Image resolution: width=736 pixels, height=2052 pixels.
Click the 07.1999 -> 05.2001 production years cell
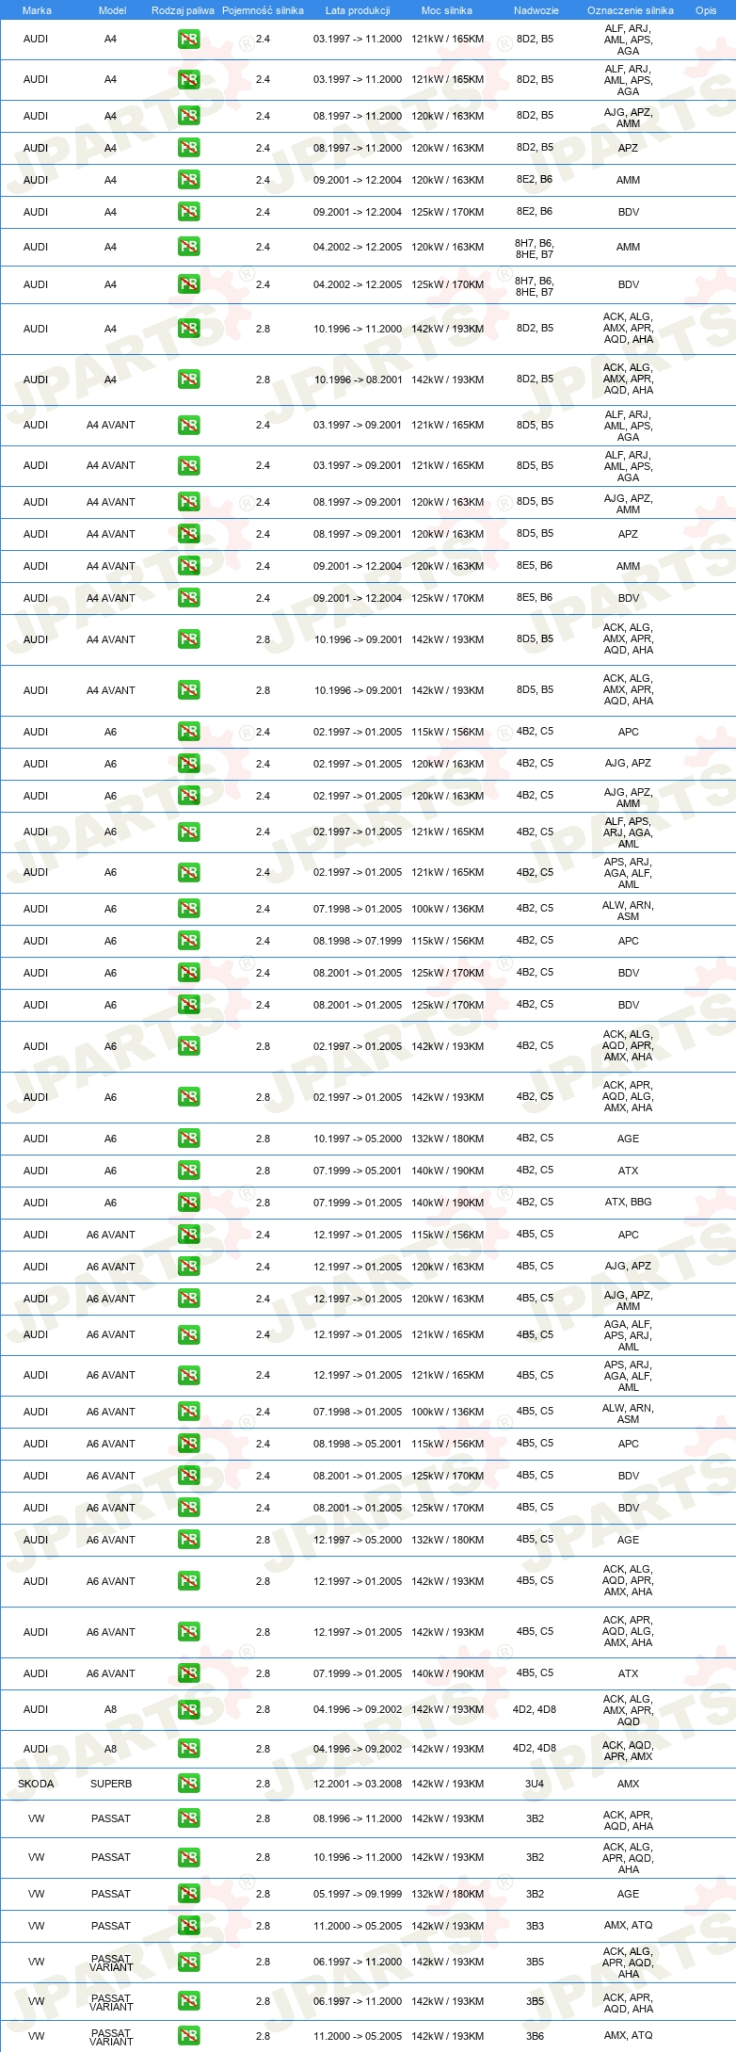(358, 1171)
